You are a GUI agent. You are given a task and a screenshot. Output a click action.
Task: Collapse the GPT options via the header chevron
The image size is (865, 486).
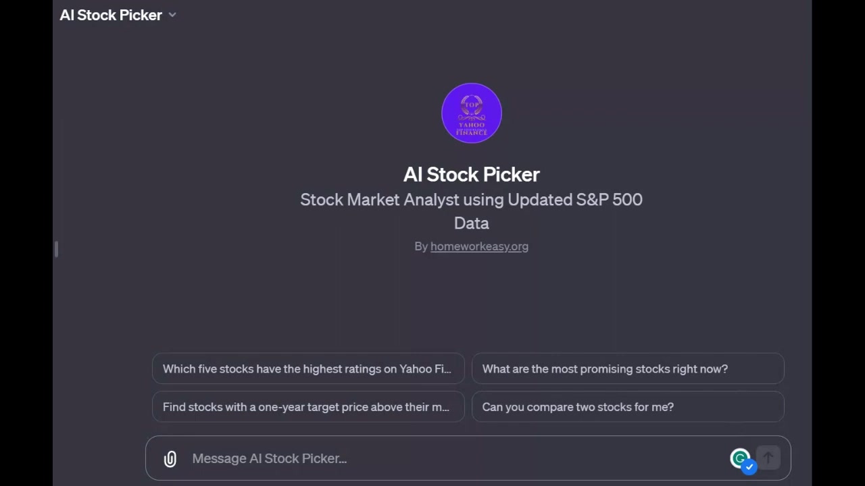click(172, 15)
